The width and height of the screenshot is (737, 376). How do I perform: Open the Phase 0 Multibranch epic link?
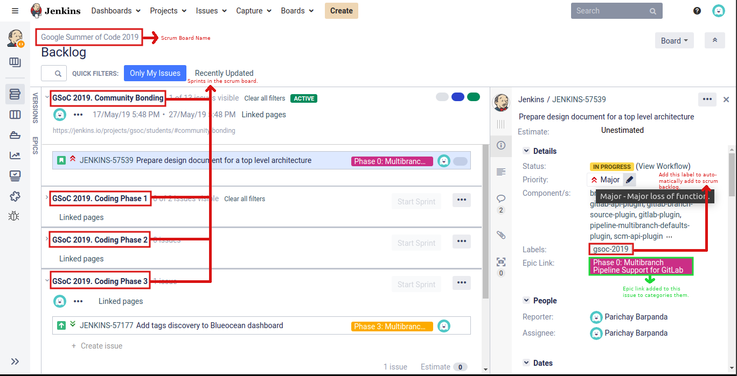pyautogui.click(x=641, y=266)
